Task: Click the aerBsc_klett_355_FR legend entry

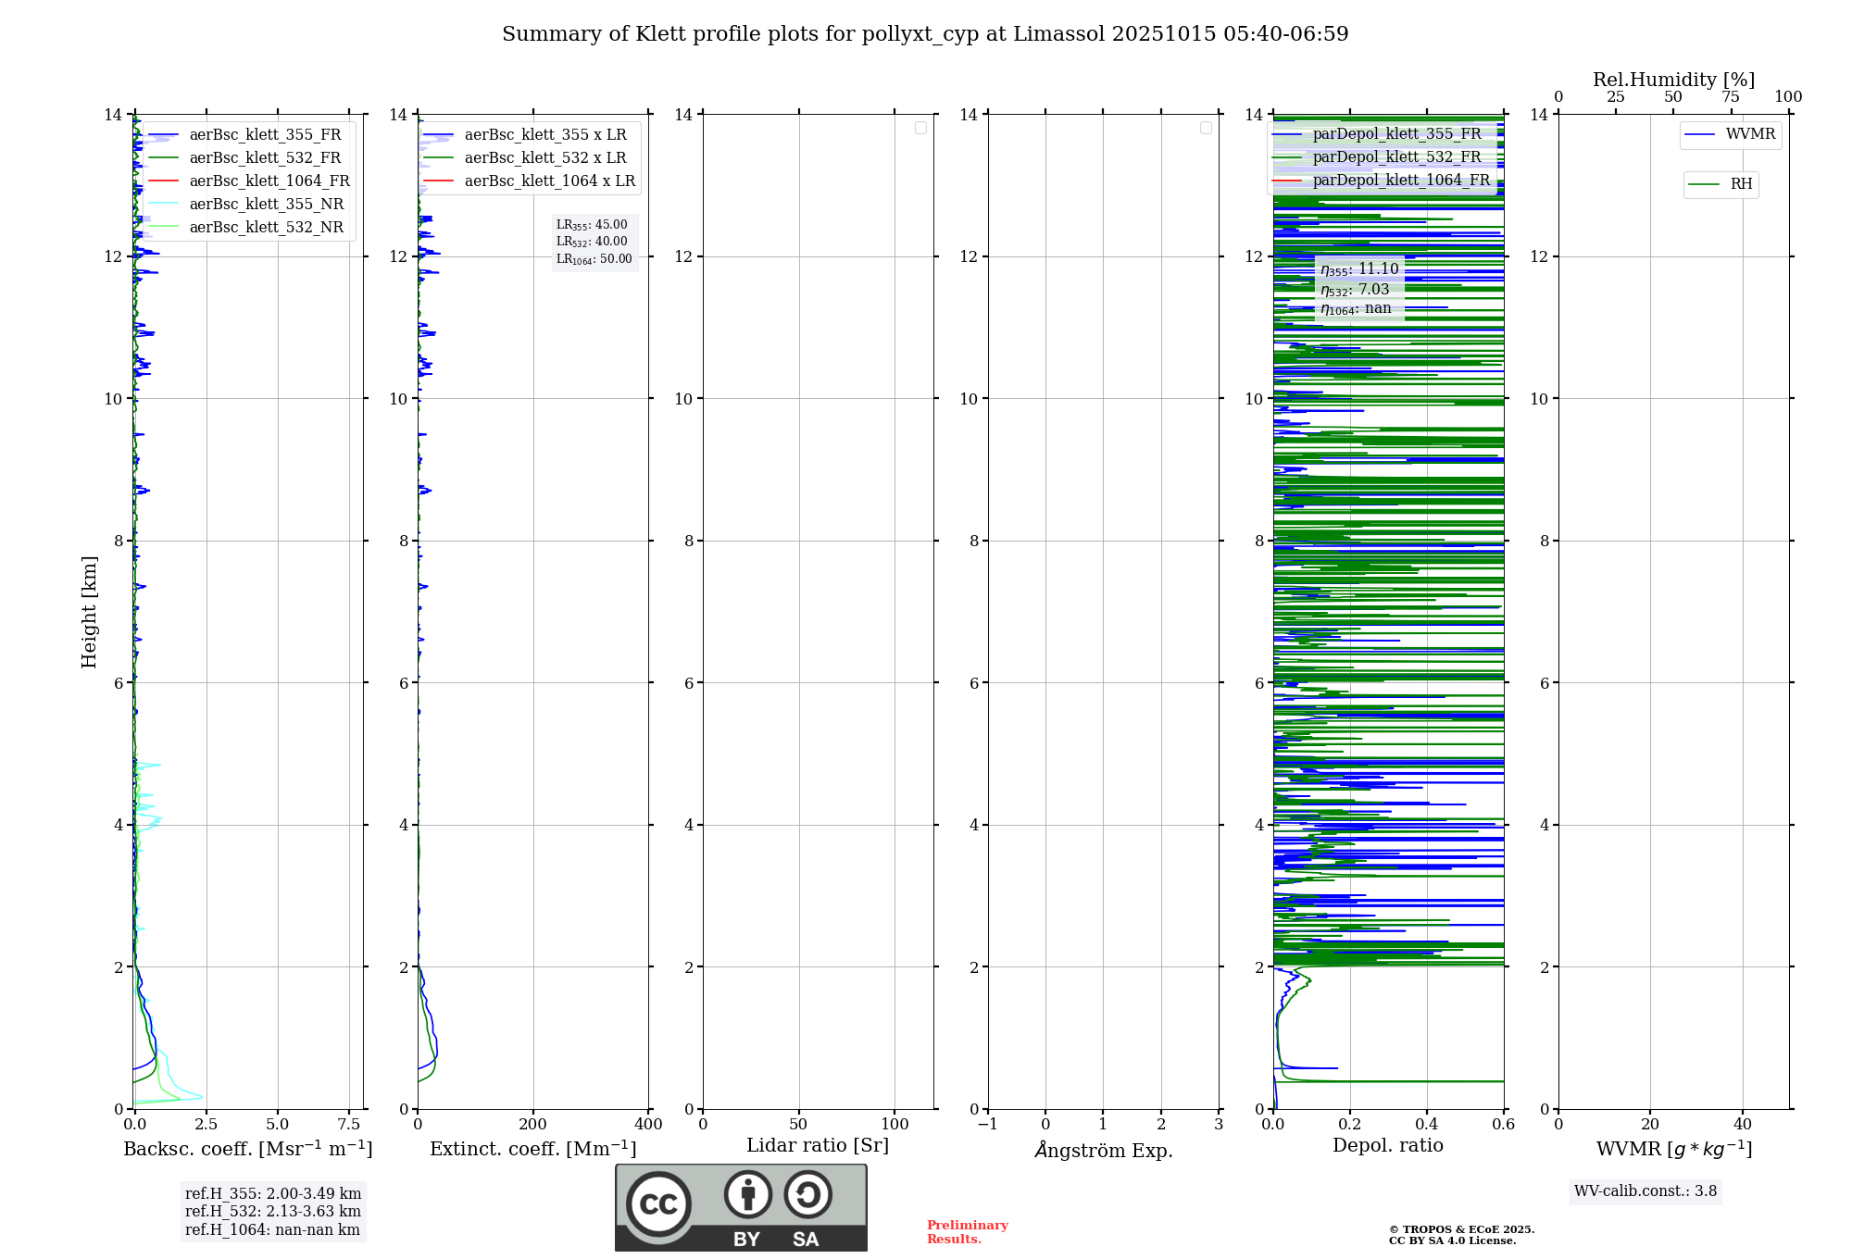Action: pyautogui.click(x=265, y=135)
